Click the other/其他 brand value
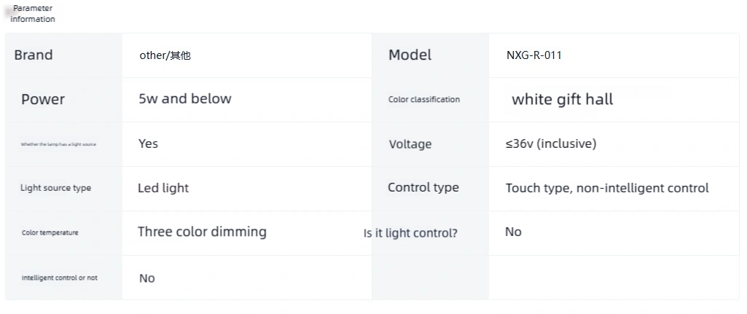Viewport: 747px width, 314px height. pos(165,55)
